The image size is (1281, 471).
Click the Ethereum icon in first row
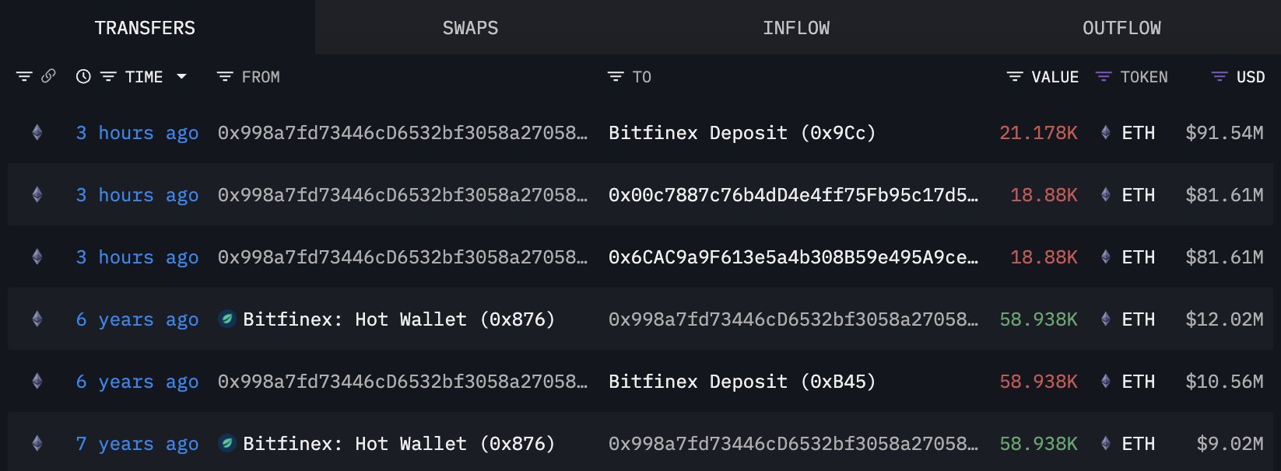(37, 133)
